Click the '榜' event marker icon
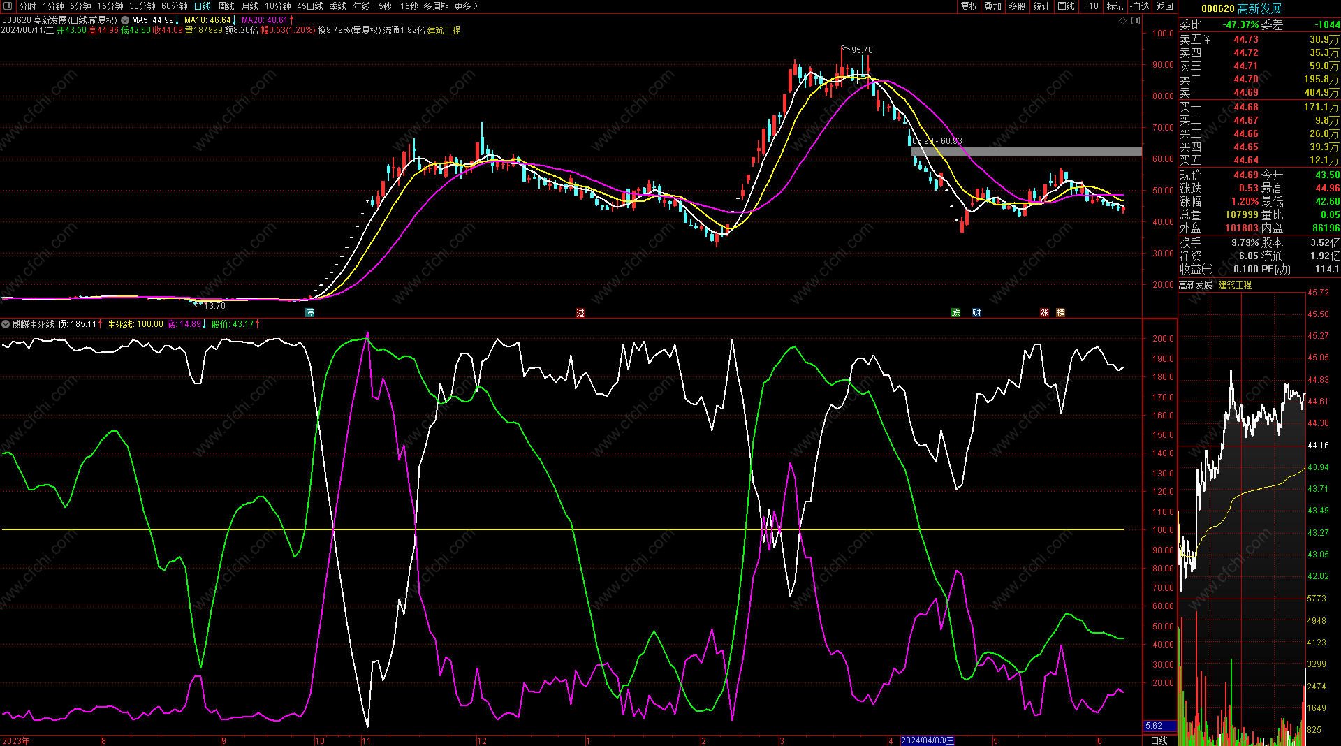Image resolution: width=1341 pixels, height=746 pixels. click(x=1060, y=313)
